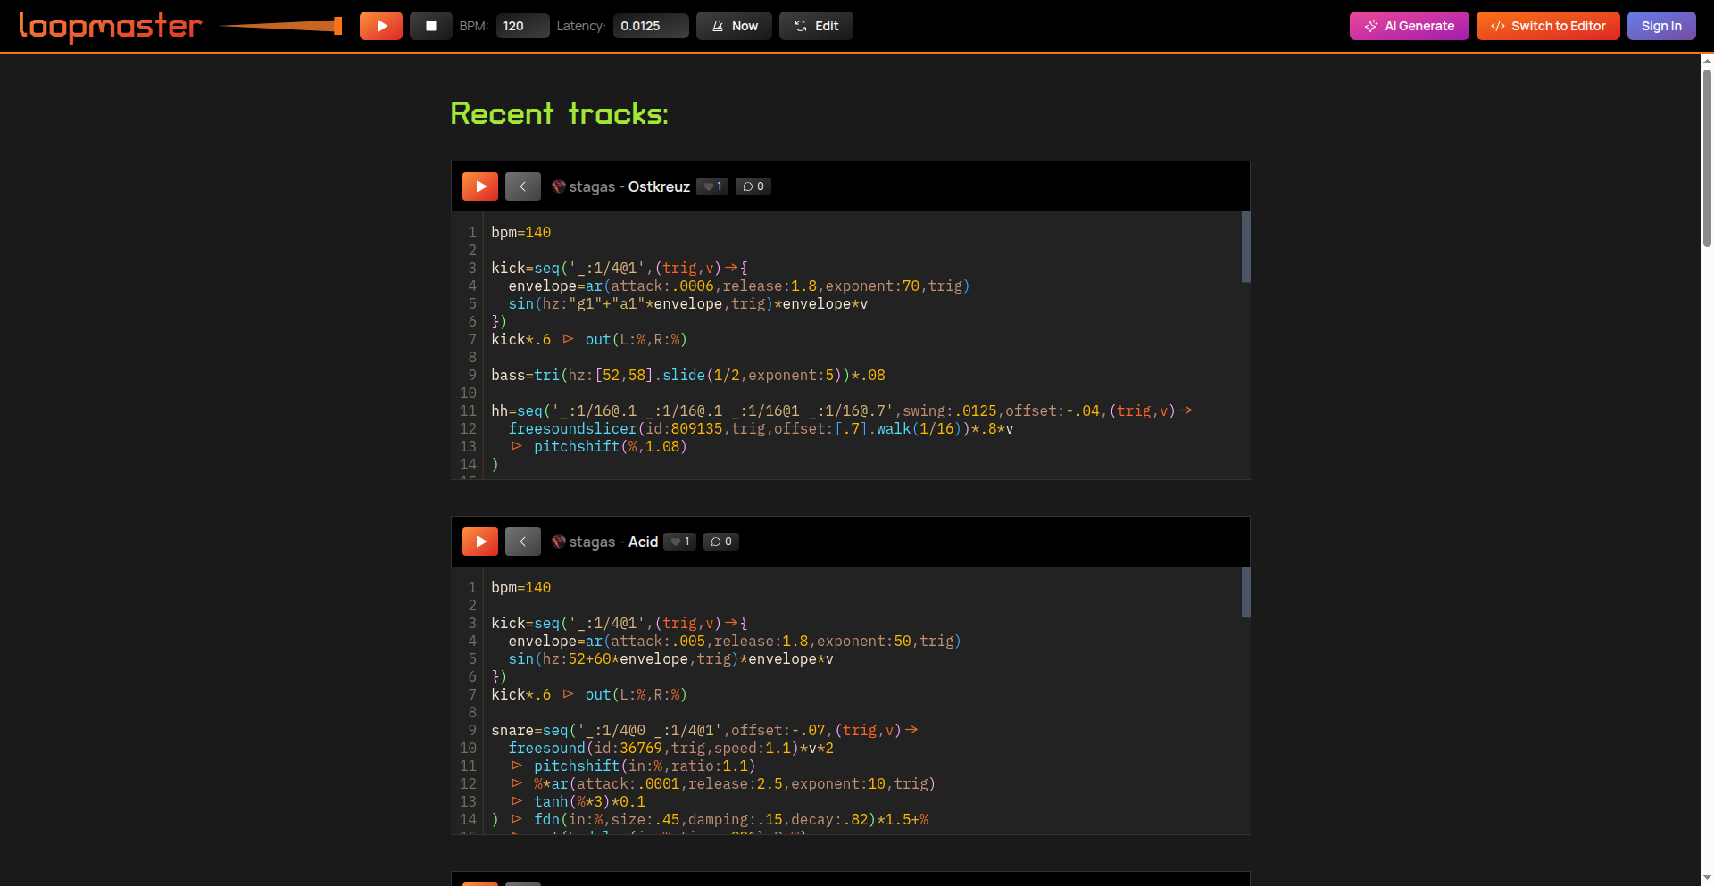This screenshot has width=1714, height=886.
Task: Click the 'bpm=140' line in the Ostkreuz code
Action: pyautogui.click(x=521, y=232)
